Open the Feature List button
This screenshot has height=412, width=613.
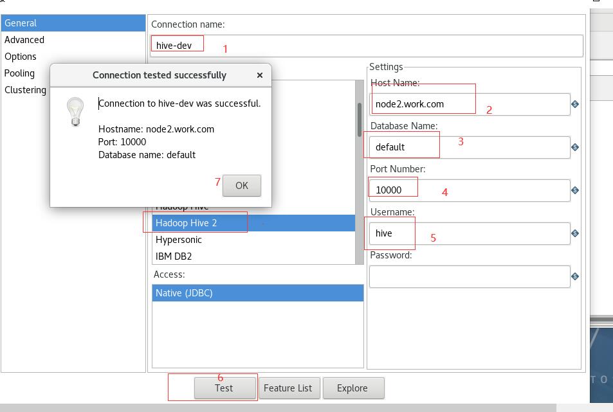click(289, 388)
